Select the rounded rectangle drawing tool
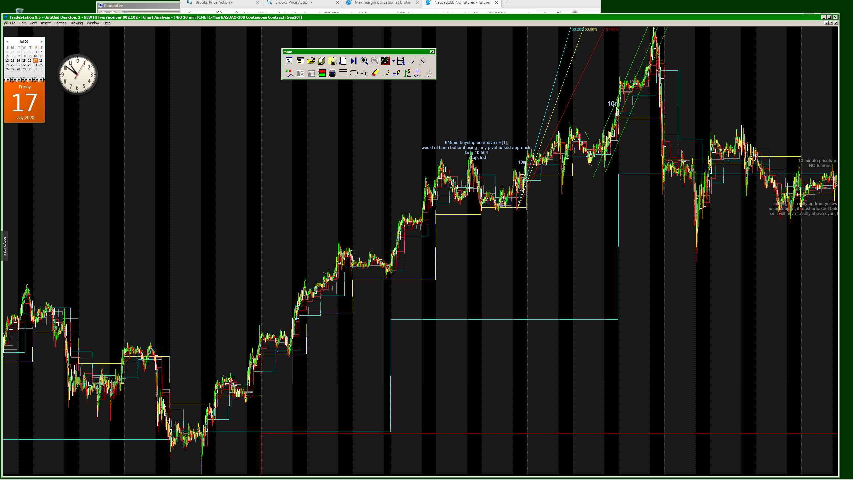 (x=354, y=73)
